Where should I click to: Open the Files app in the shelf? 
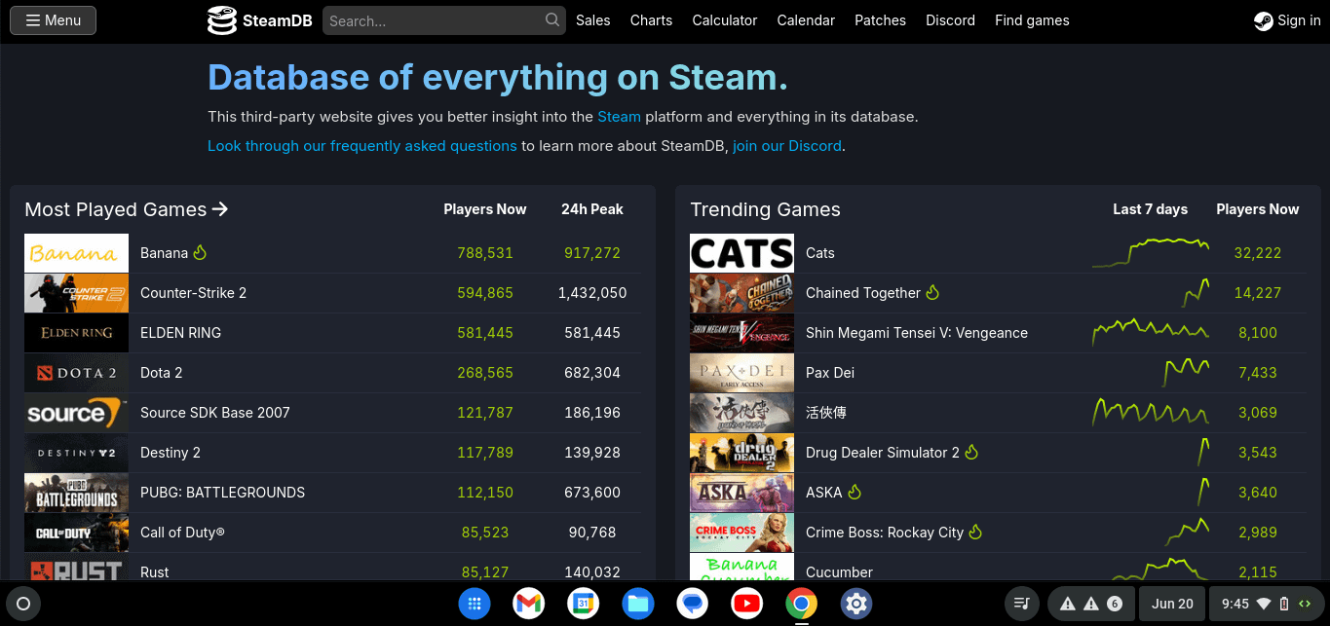pos(638,604)
